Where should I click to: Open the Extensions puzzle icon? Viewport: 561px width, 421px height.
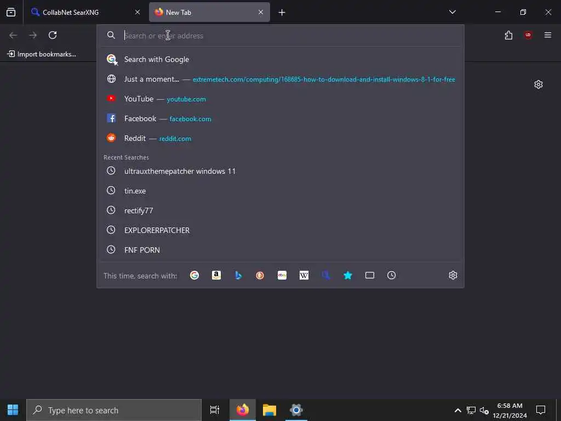click(508, 35)
